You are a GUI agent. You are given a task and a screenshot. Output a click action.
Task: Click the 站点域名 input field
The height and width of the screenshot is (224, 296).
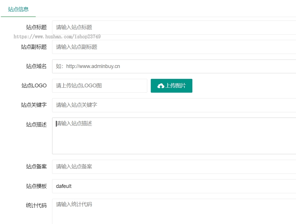pyautogui.click(x=174, y=66)
